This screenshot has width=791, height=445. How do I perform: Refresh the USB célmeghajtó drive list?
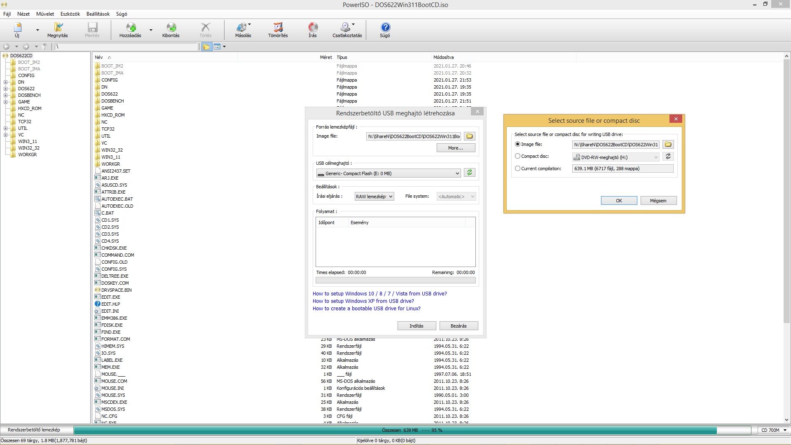pyautogui.click(x=469, y=173)
